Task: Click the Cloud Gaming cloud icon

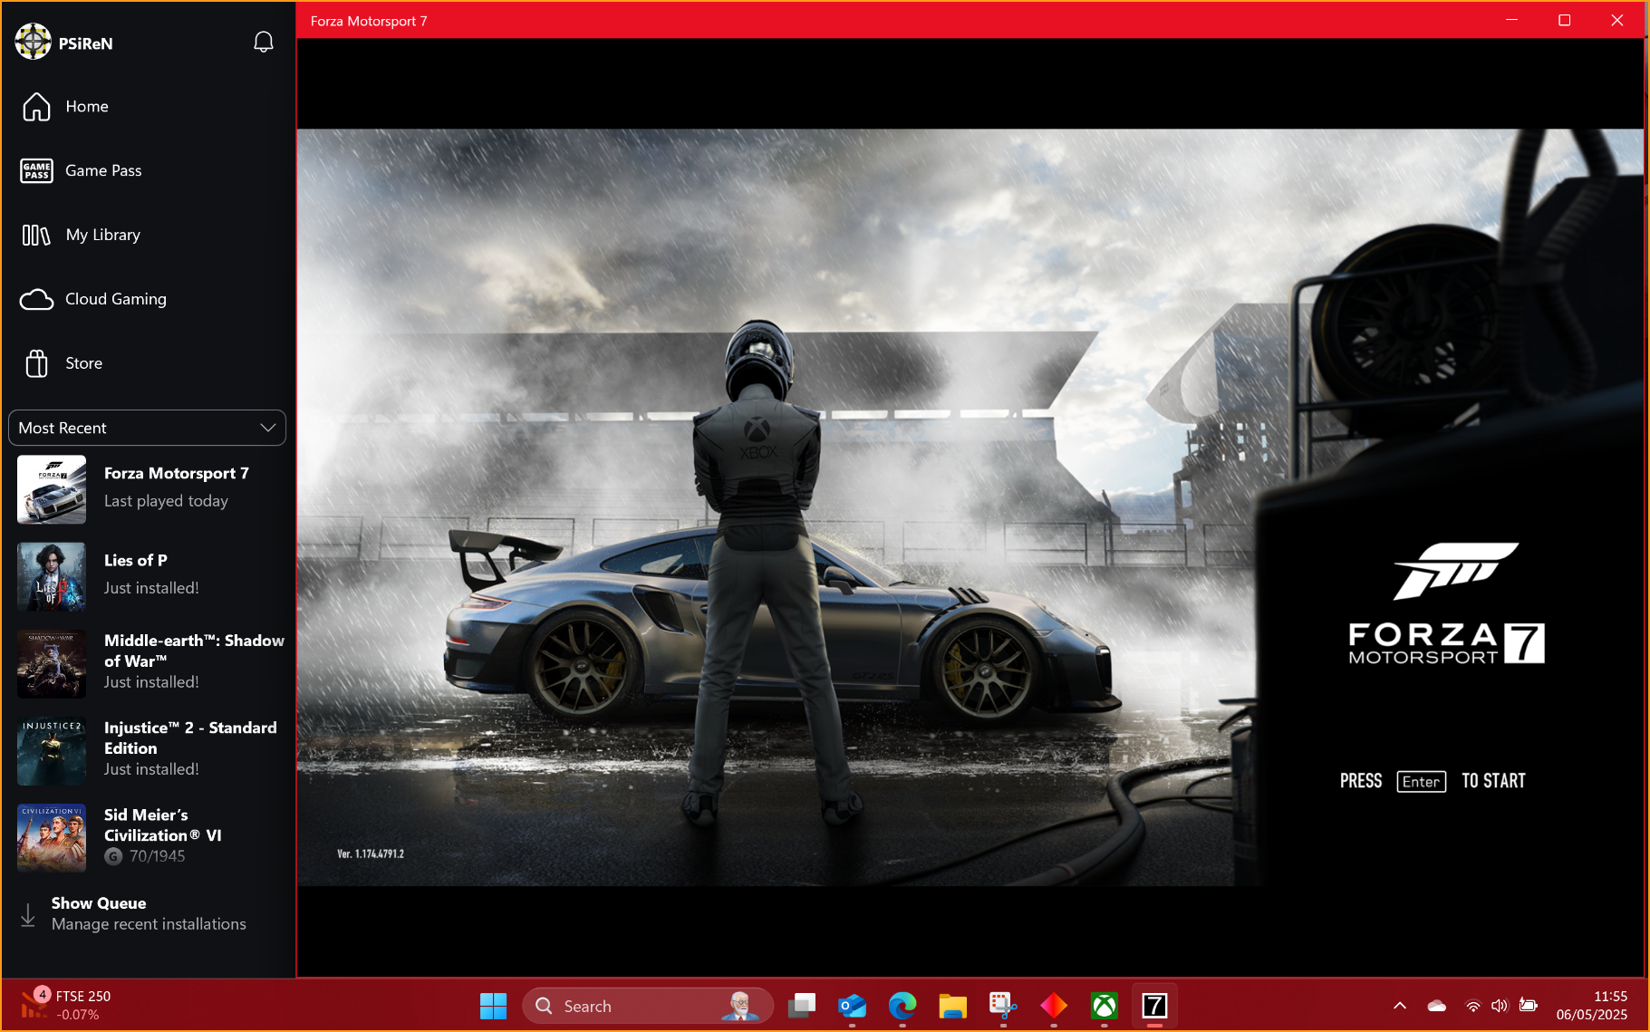Action: [36, 299]
